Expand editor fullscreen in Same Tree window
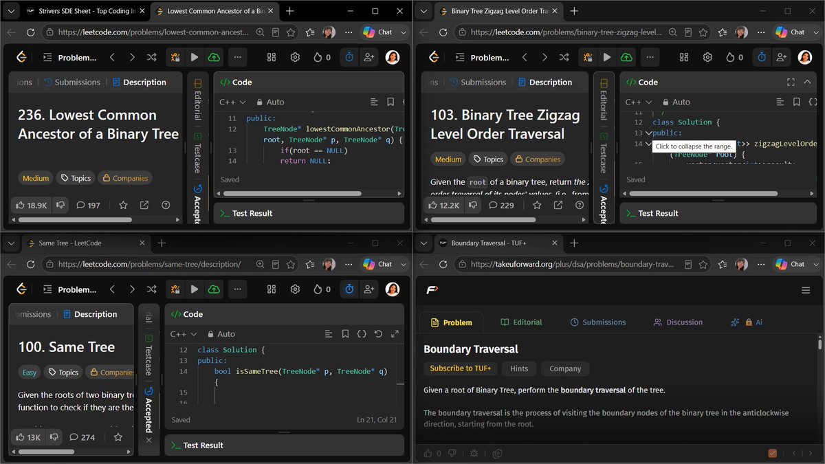Screen dimensions: 825x464 click(395, 334)
